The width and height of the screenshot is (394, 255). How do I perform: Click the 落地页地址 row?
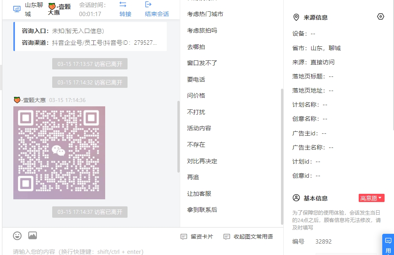pos(313,91)
